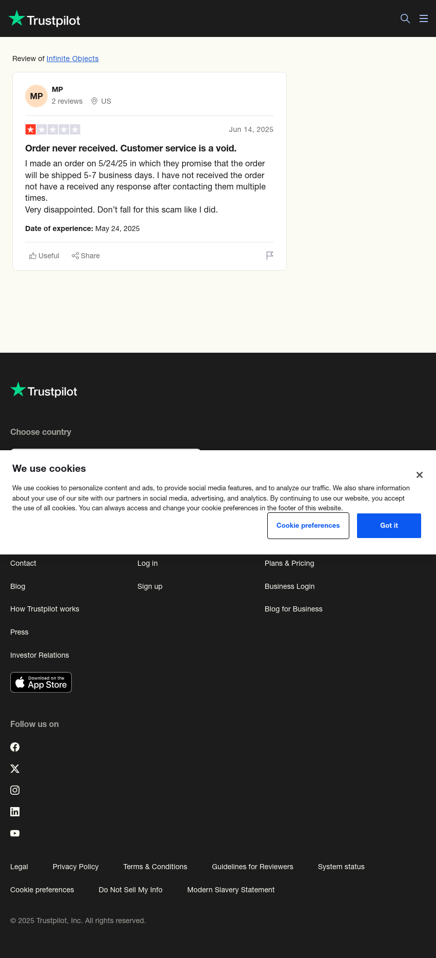Open Cookie preferences in the cookie banner
This screenshot has width=436, height=958.
308,526
